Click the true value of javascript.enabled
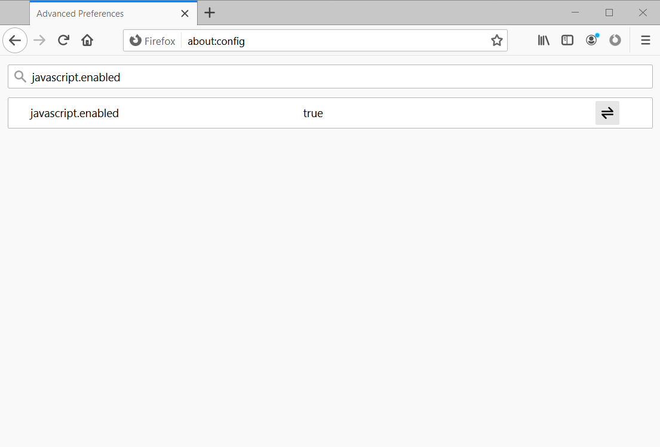660x447 pixels. (x=313, y=114)
